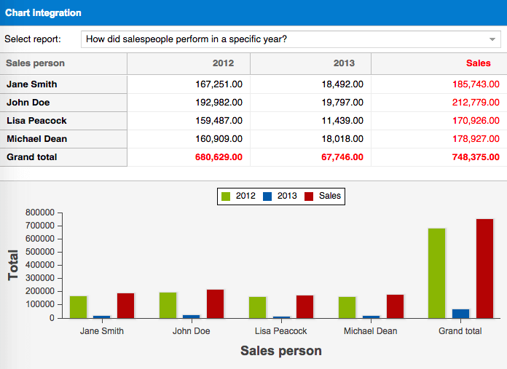Click the Total y-axis title

point(13,265)
